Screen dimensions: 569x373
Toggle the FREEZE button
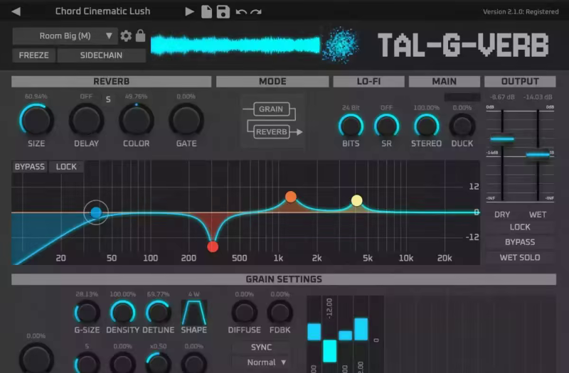coord(33,55)
